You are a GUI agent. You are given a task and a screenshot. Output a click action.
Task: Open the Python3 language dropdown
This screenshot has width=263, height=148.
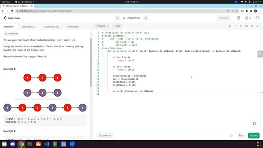102,26
